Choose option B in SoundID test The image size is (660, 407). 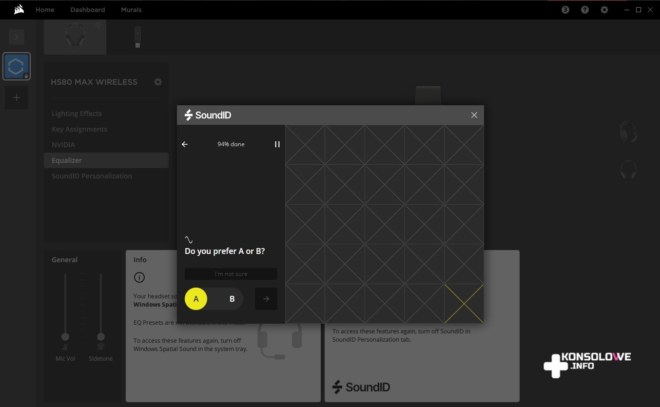[232, 299]
